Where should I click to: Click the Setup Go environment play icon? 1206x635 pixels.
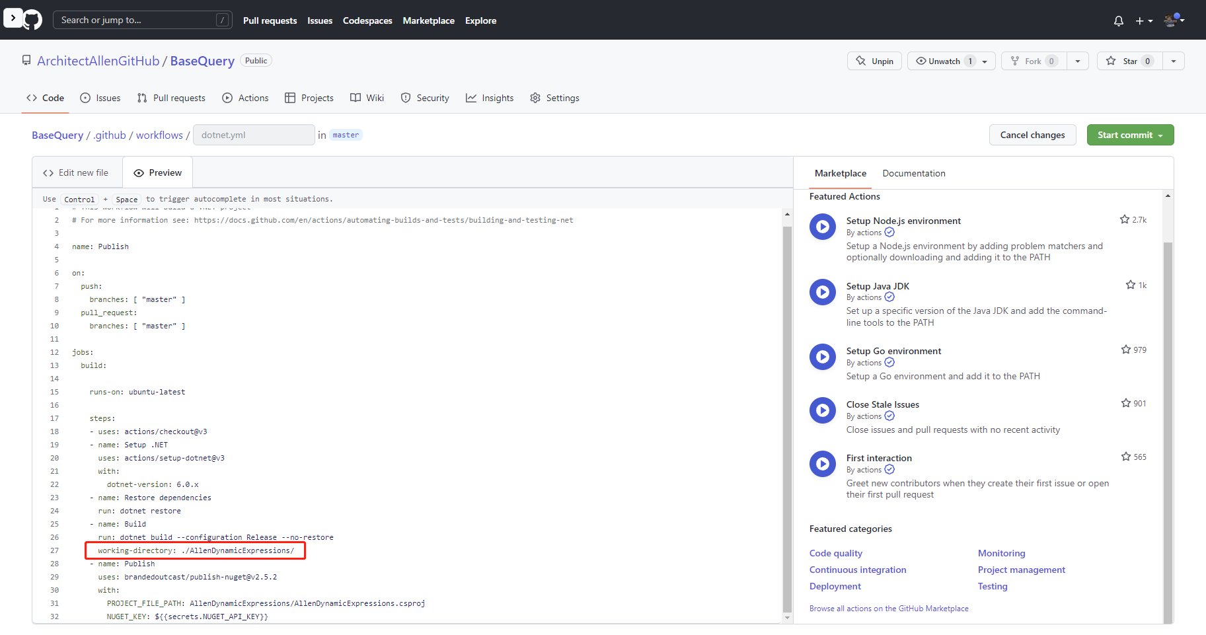click(823, 357)
